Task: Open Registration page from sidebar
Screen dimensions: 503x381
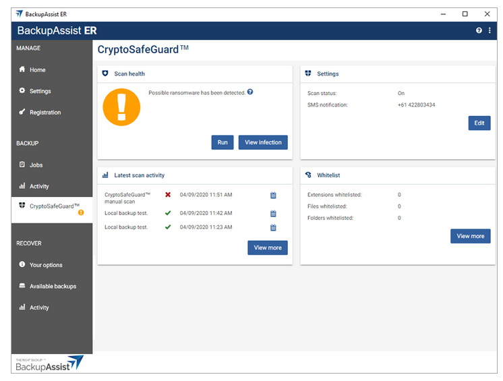Action: click(x=45, y=113)
